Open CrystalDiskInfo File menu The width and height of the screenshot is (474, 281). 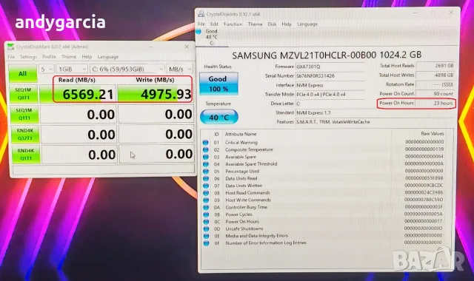click(x=201, y=24)
